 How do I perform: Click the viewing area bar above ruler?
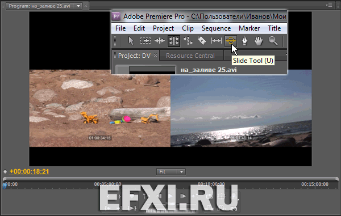click(170, 179)
